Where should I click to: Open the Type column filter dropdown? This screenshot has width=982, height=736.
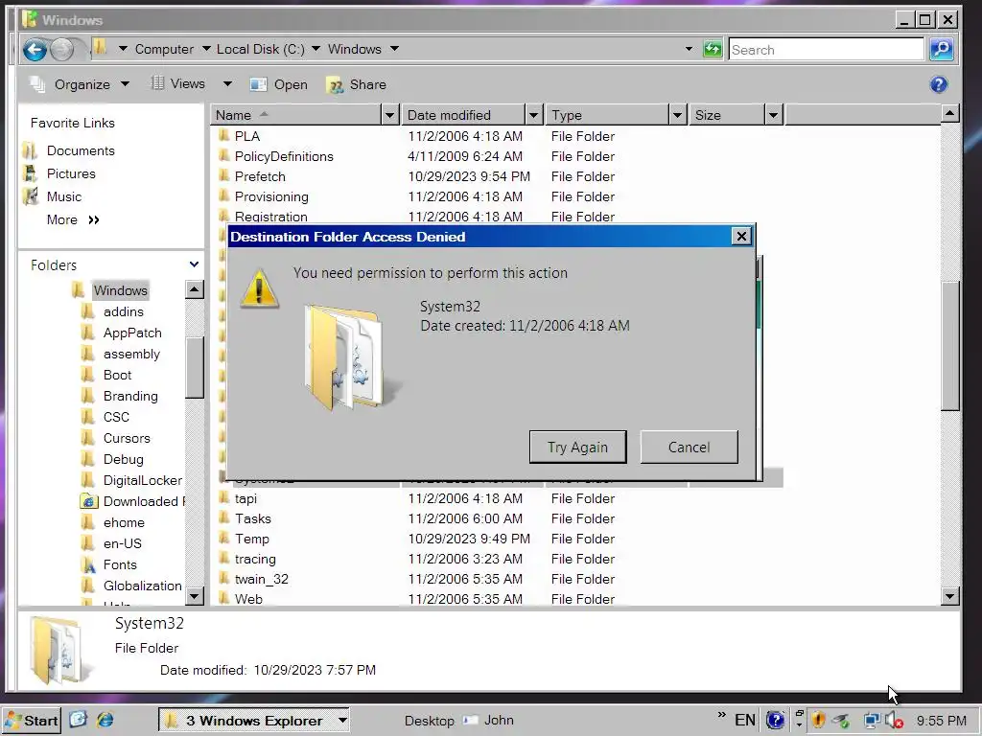point(677,115)
